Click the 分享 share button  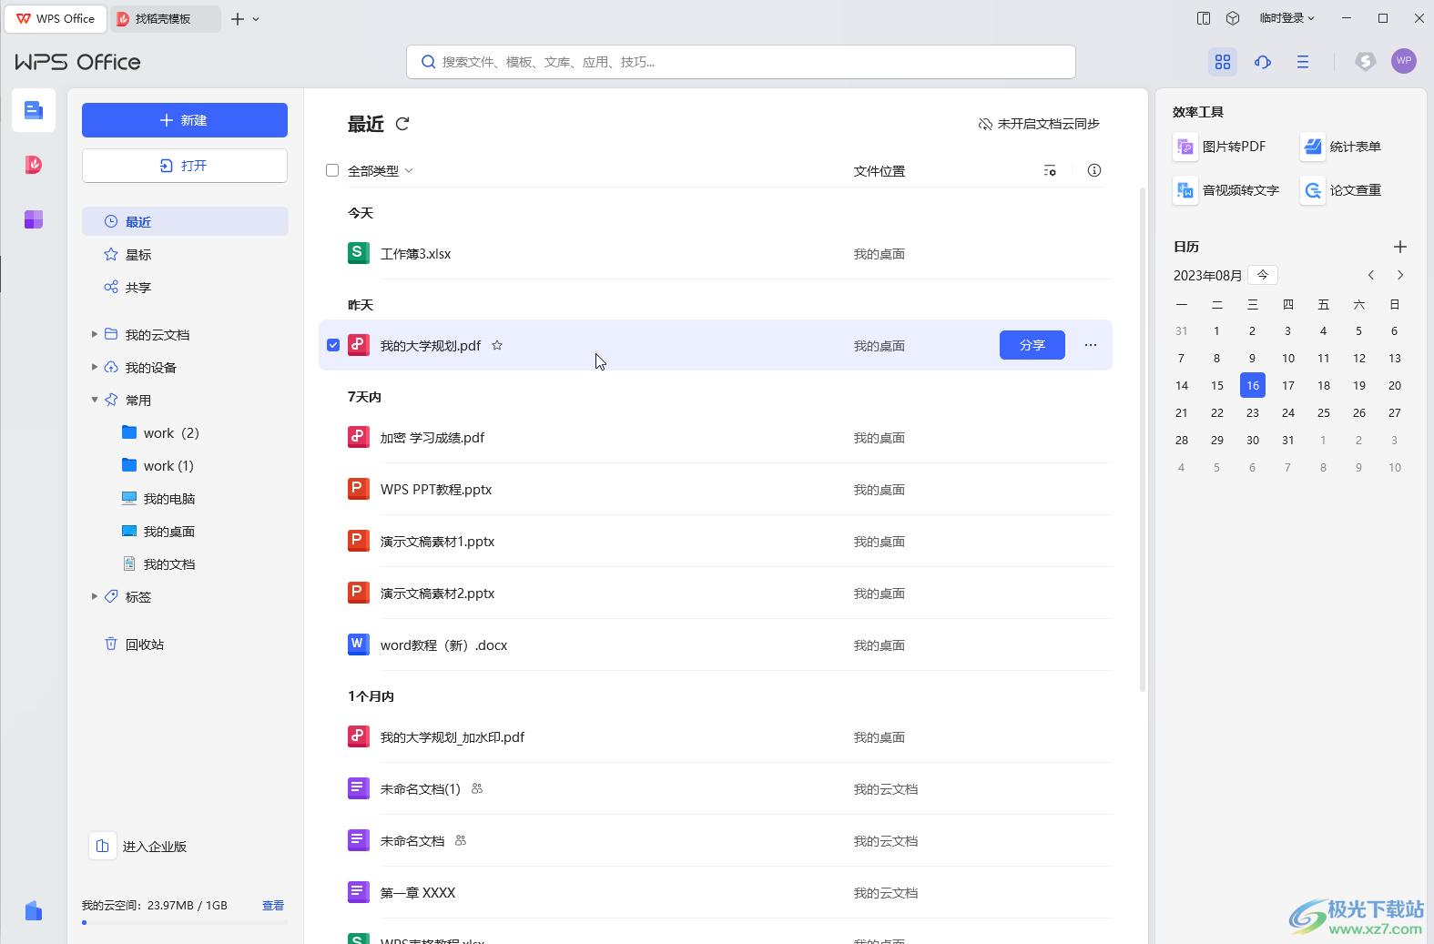click(x=1032, y=345)
